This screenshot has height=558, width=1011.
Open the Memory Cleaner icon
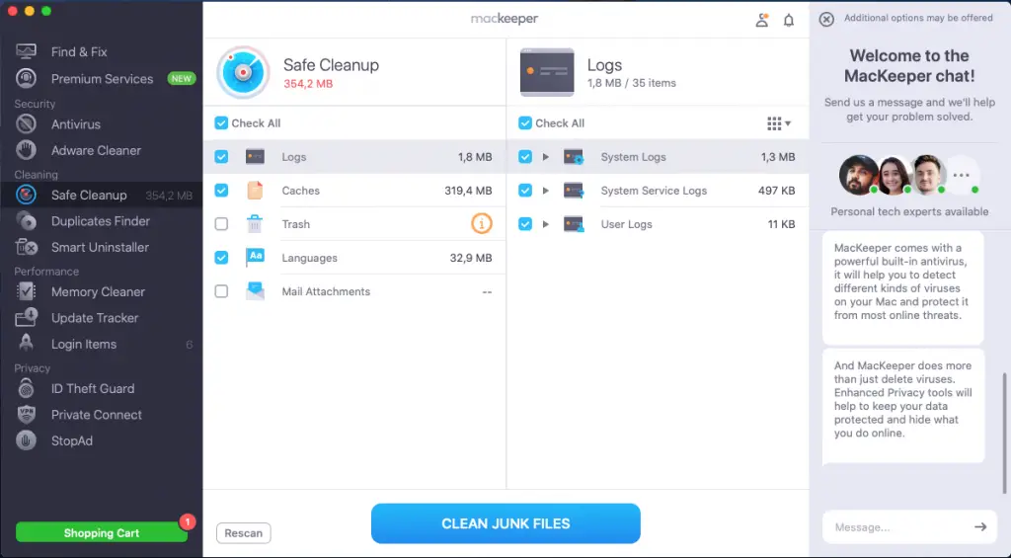[x=26, y=291]
